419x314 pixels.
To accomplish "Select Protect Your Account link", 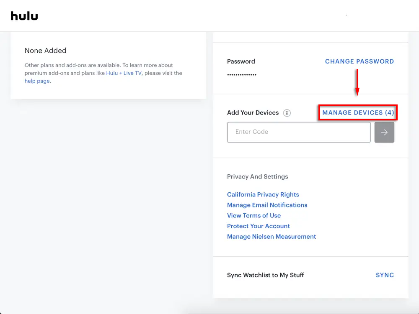I will [x=258, y=226].
